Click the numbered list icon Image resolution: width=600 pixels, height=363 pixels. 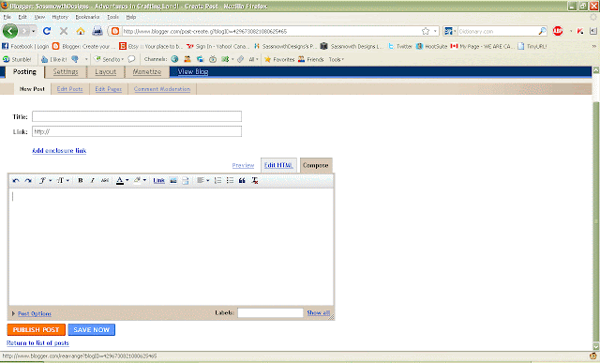[x=217, y=181]
